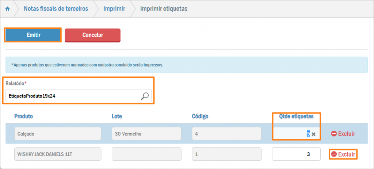
Task: Go to Imprimir breadcrumb item
Action: pyautogui.click(x=115, y=9)
